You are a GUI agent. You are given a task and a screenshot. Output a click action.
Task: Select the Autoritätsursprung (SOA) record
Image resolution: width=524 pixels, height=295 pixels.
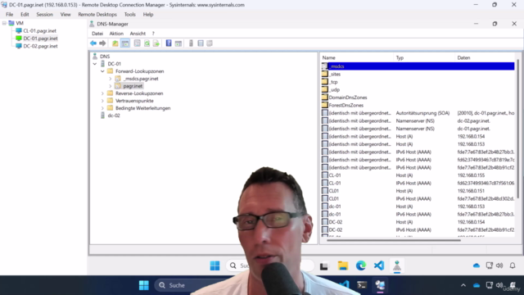[418, 113]
